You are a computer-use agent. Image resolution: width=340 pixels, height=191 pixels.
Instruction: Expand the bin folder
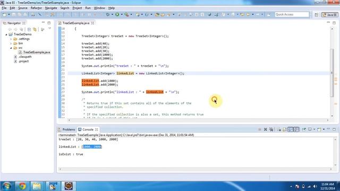click(x=11, y=44)
